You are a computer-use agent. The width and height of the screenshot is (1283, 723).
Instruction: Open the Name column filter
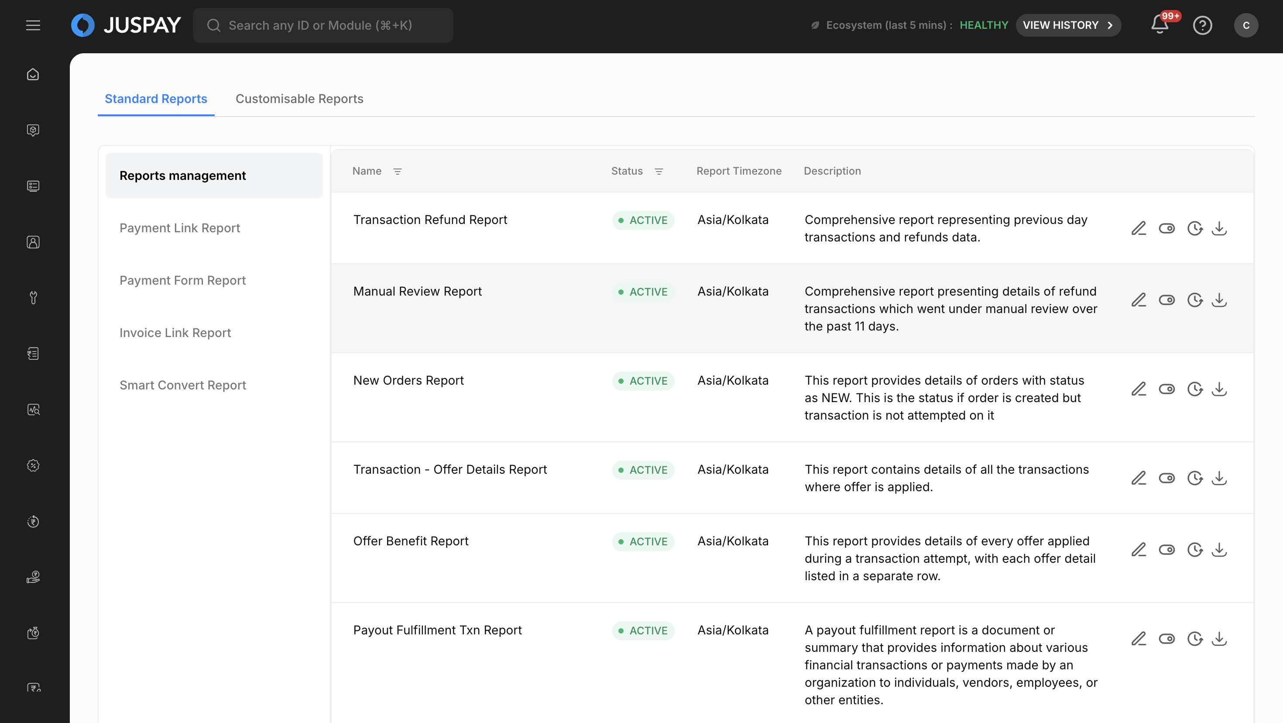pyautogui.click(x=398, y=172)
